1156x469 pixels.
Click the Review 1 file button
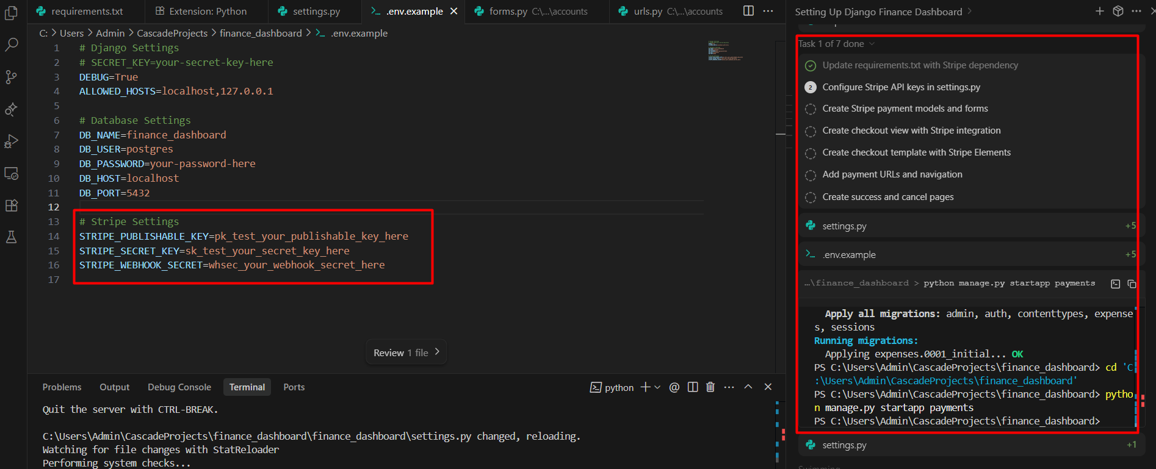tap(406, 353)
